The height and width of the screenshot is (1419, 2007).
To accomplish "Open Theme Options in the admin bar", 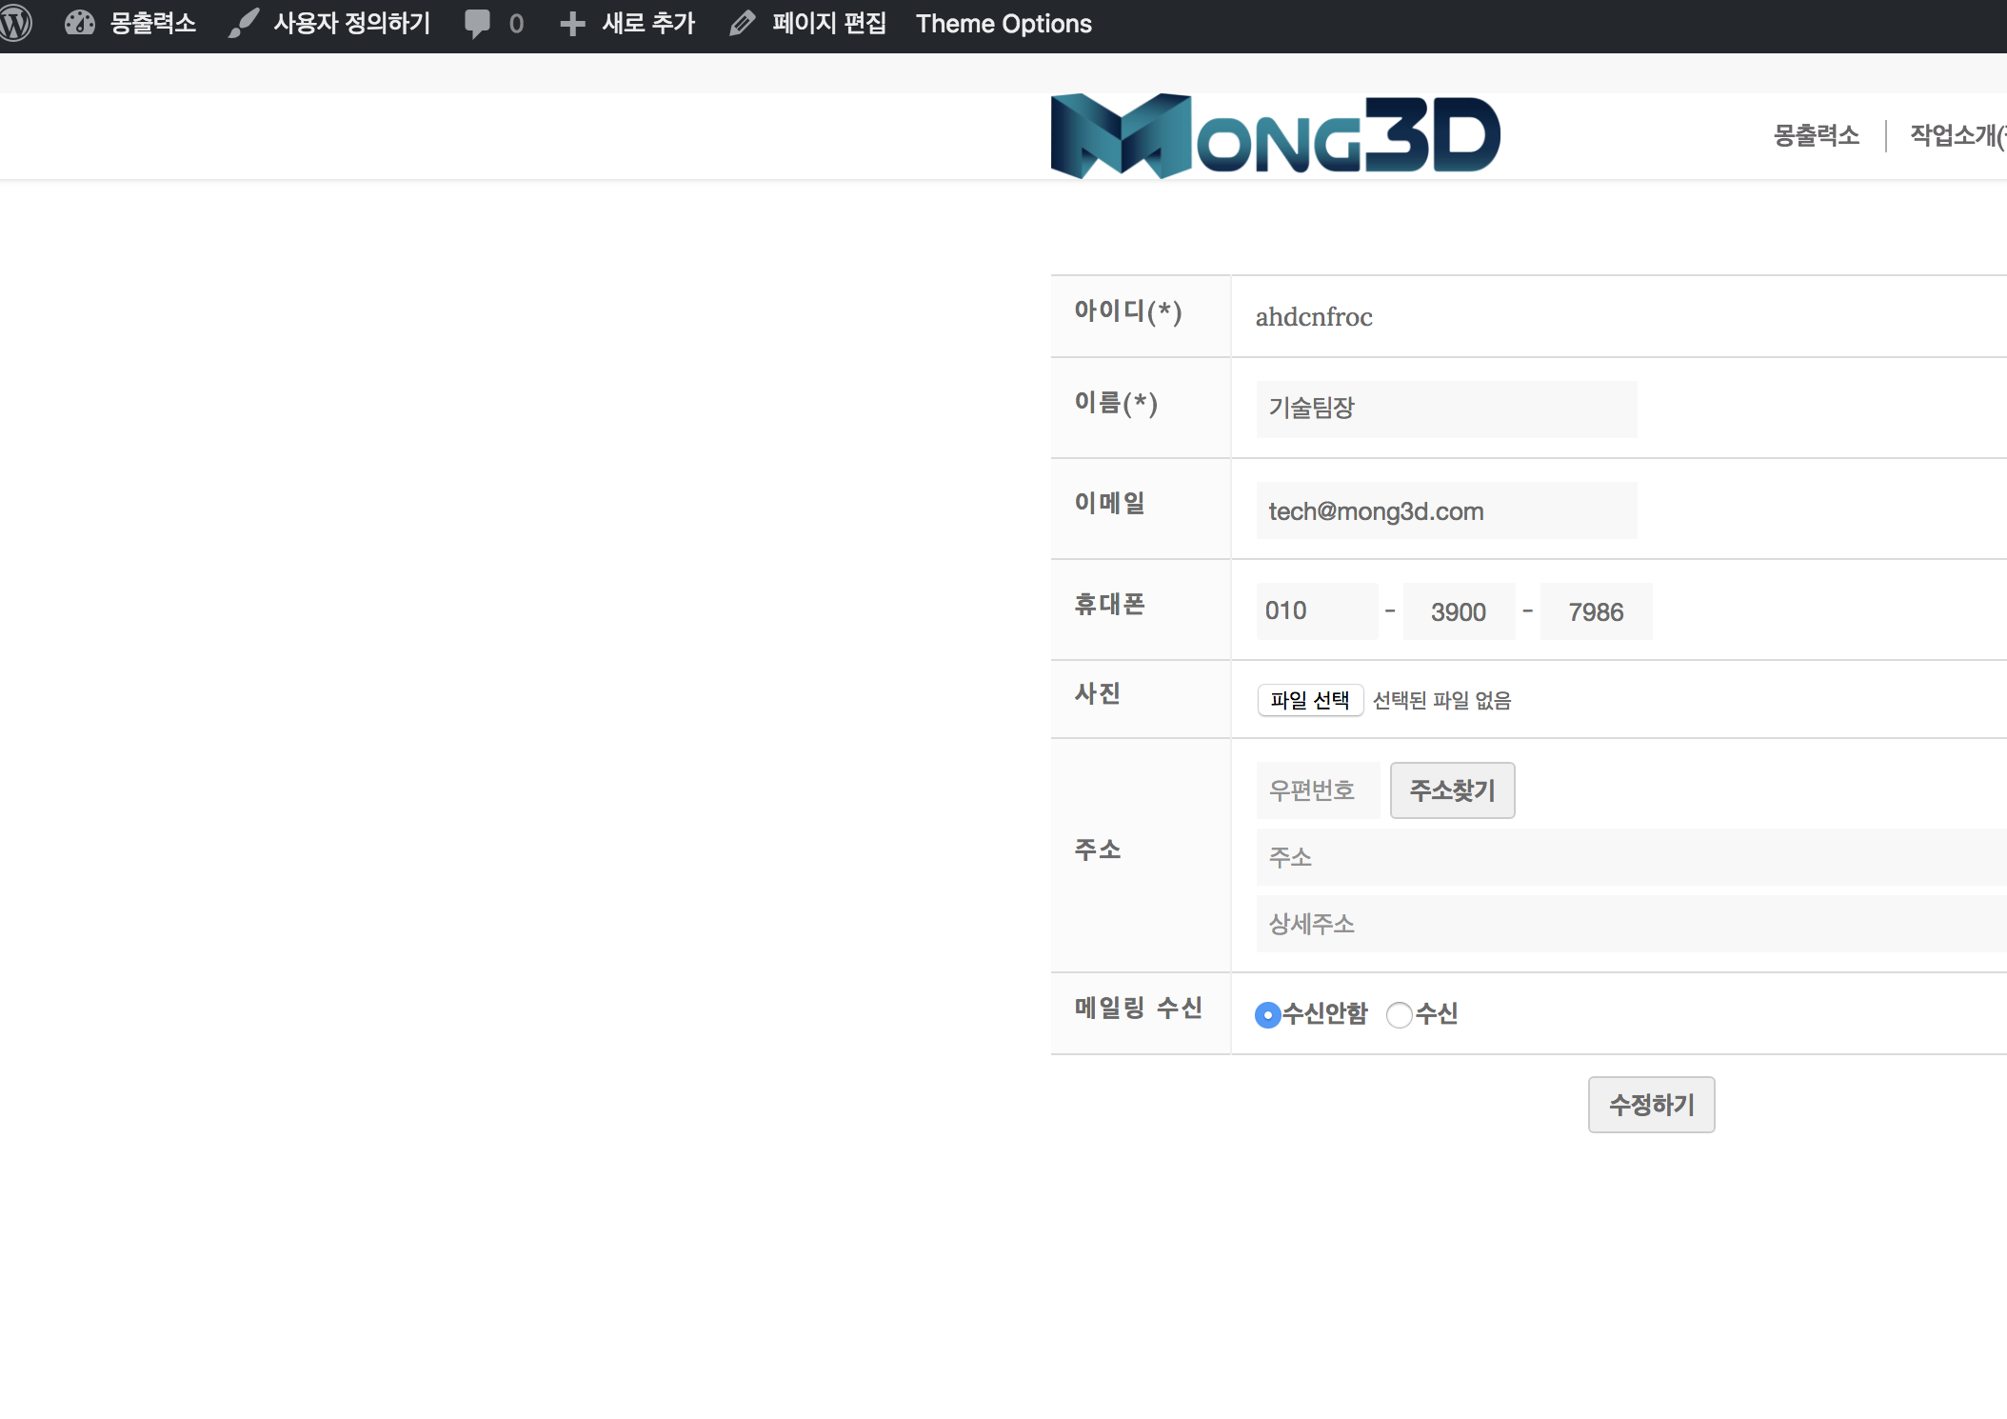I will (x=1003, y=24).
